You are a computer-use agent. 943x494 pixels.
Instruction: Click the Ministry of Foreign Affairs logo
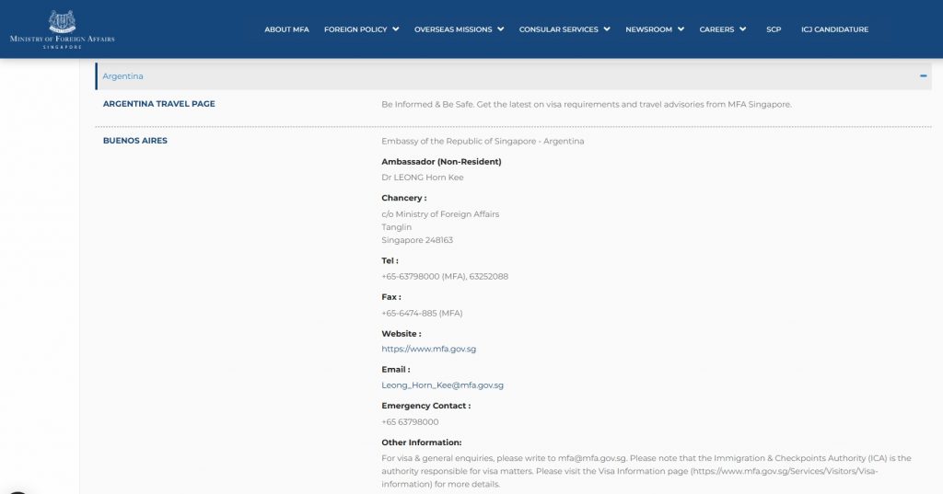[62, 29]
